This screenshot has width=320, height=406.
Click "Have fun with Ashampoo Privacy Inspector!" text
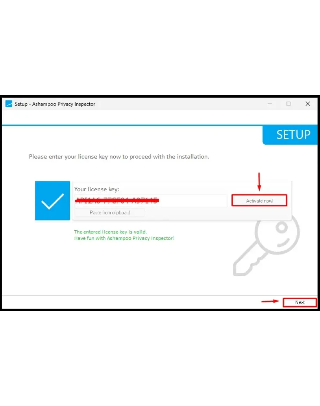pyautogui.click(x=124, y=238)
